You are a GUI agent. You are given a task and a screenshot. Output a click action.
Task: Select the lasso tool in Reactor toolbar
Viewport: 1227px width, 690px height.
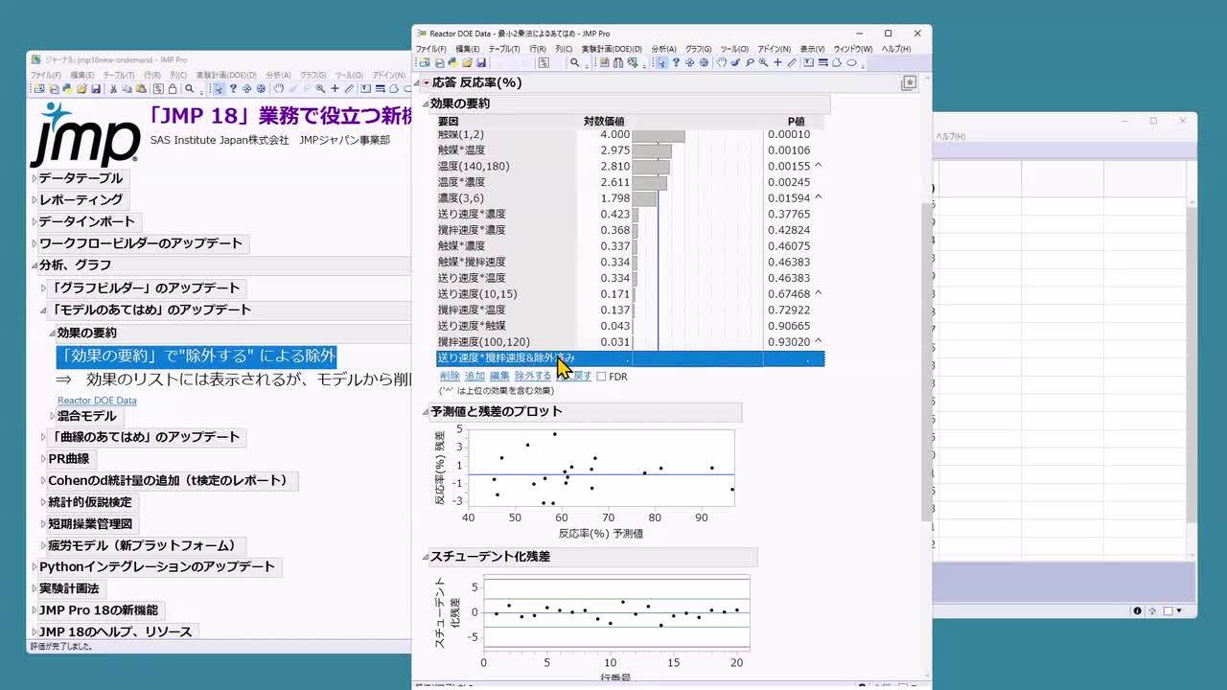click(749, 63)
